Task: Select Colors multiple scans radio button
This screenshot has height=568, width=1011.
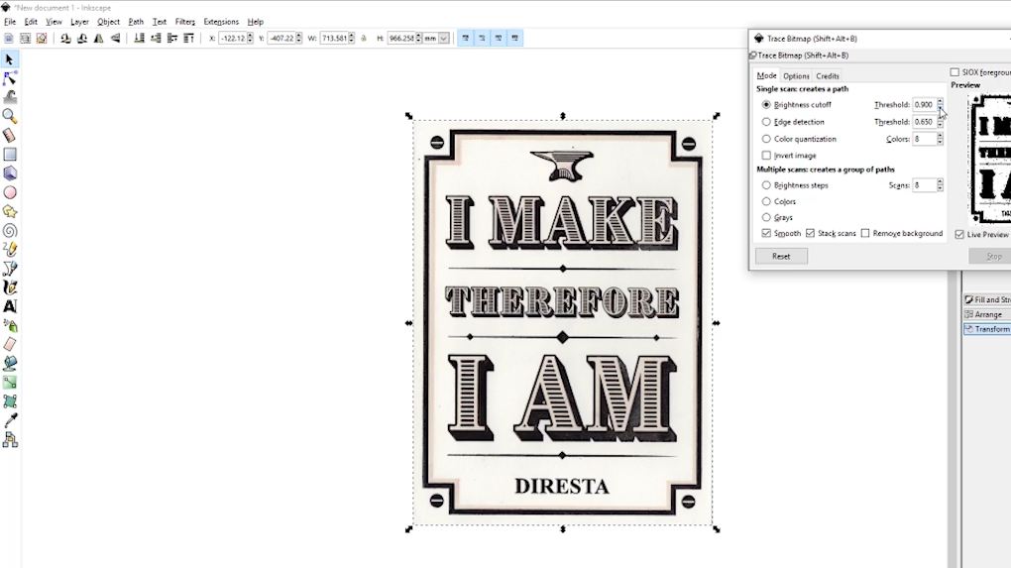Action: coord(766,202)
